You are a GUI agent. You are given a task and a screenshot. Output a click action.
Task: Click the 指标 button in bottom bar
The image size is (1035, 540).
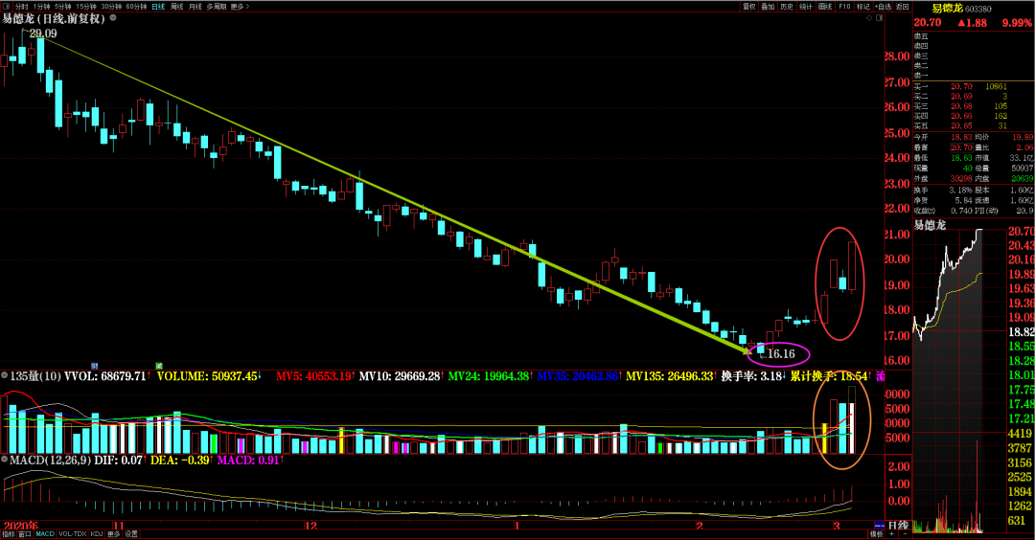point(8,534)
